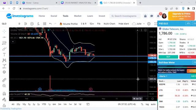Open the Globe Telecom, Inc. link
This screenshot has width=196, height=110.
pyautogui.click(x=173, y=29)
